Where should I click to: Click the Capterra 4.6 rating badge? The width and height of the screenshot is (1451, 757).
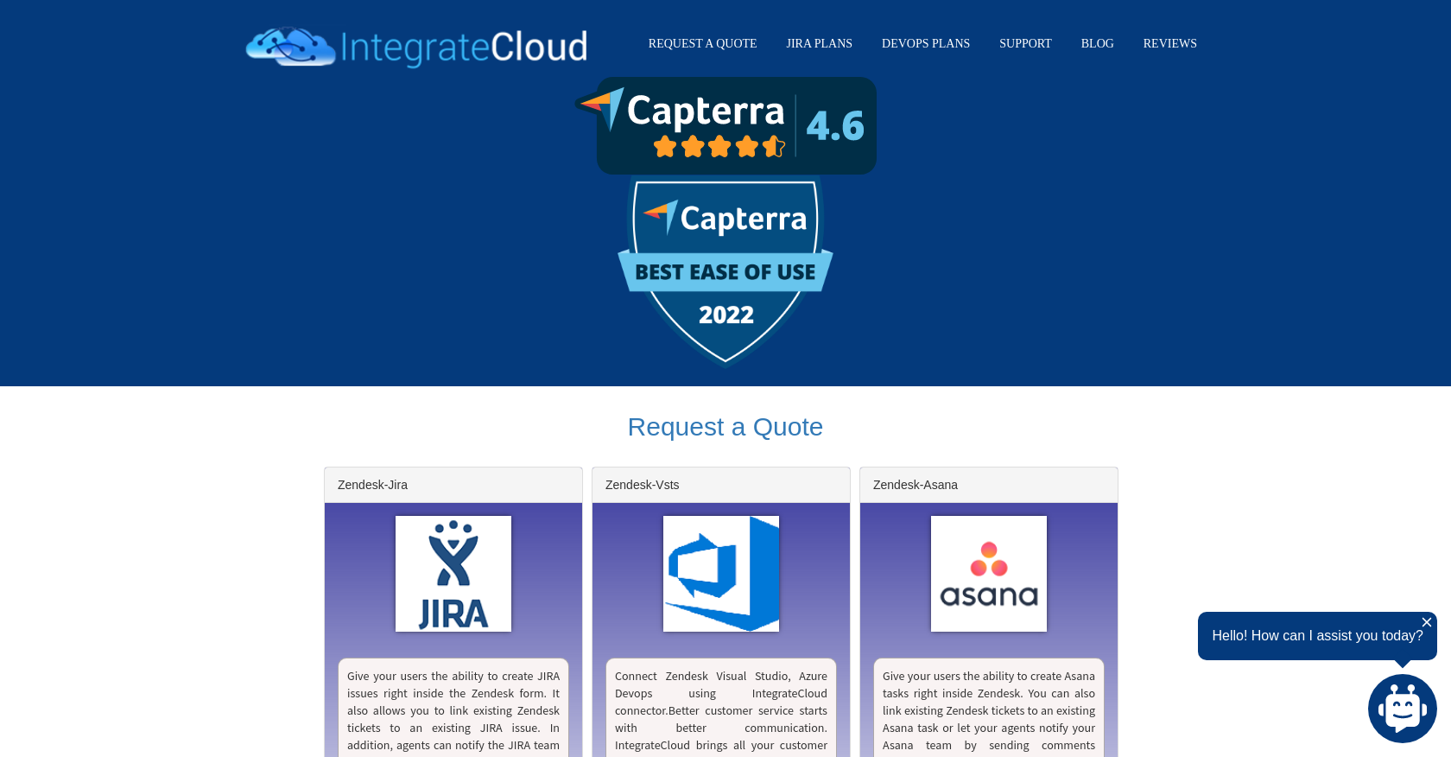[x=725, y=125]
